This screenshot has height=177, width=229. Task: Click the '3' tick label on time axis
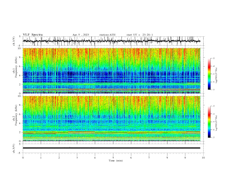[77, 158]
